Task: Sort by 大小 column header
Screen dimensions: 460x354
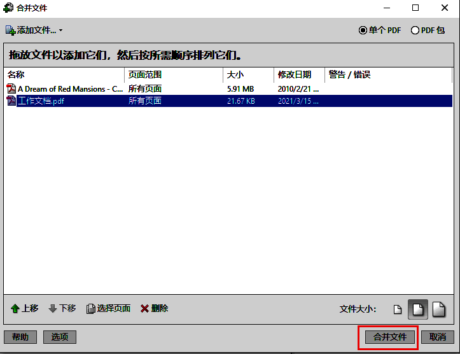Action: tap(248, 74)
